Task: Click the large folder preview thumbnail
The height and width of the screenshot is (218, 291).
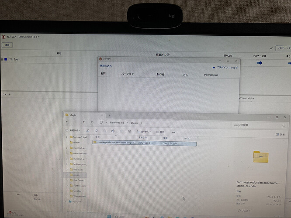Action: coord(260,157)
